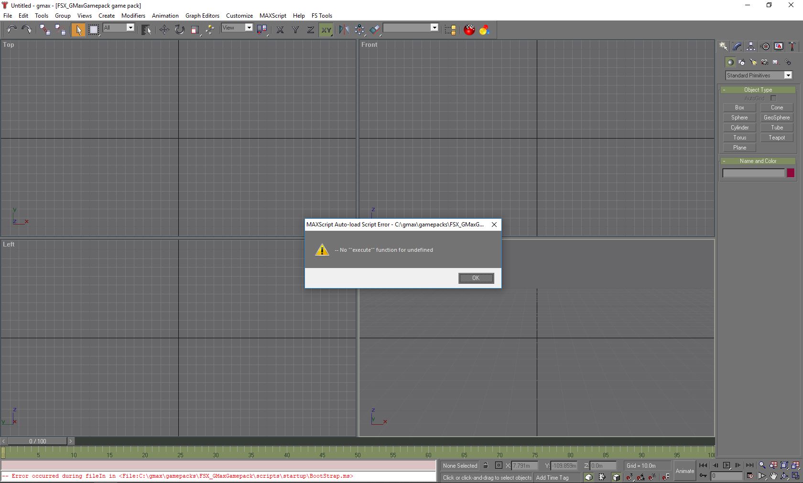Open the reference coordinate 'View' dropdown
Image resolution: width=803 pixels, height=483 pixels.
[237, 28]
